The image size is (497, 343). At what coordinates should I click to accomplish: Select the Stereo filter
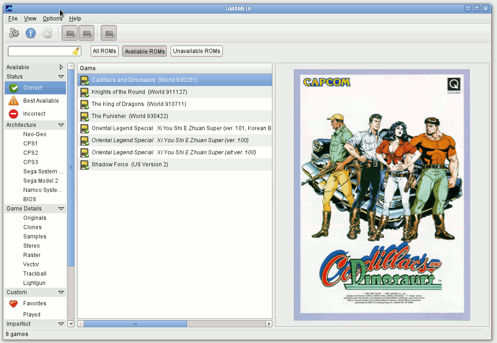pos(35,246)
